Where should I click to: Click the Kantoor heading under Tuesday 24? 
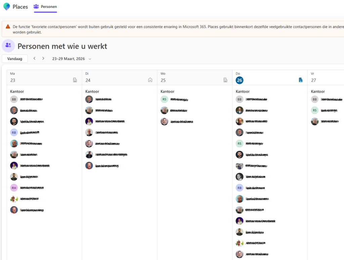[92, 91]
